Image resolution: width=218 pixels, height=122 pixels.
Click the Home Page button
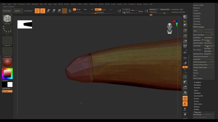7,11
